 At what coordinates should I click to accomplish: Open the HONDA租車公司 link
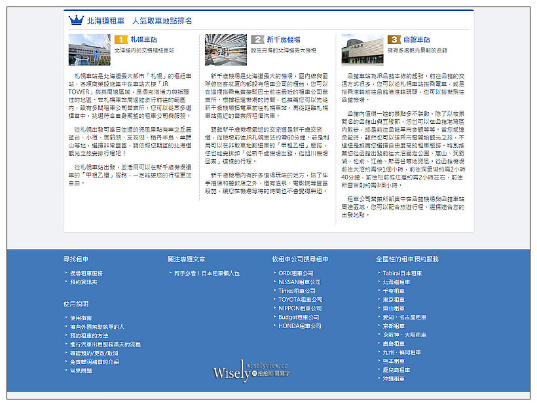(299, 325)
